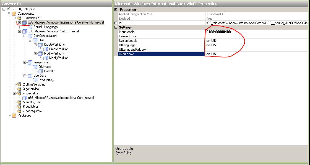The width and height of the screenshot is (310, 165).
Task: Click the Components folder icon
Action: point(14,14)
